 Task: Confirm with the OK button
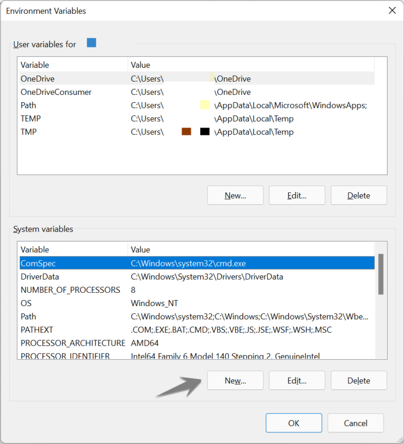294,423
